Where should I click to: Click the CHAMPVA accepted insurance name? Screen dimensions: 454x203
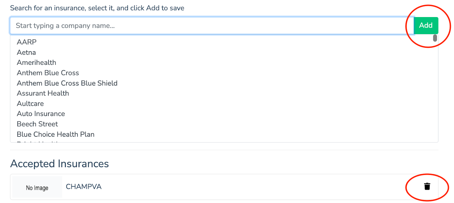click(x=84, y=187)
